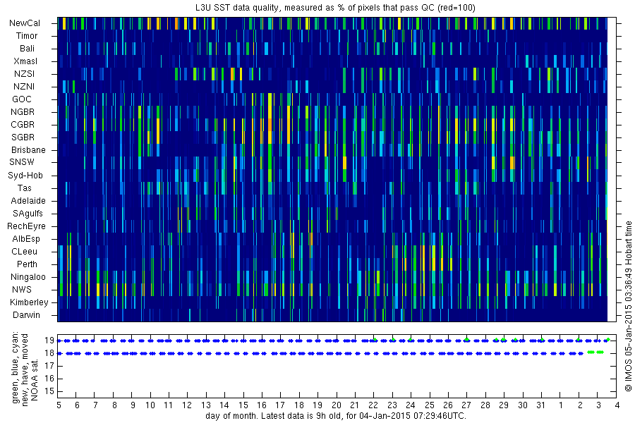
Task: Select the CLeeu row label
Action: click(24, 252)
